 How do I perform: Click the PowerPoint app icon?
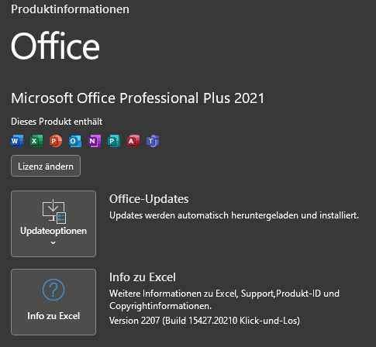point(56,141)
